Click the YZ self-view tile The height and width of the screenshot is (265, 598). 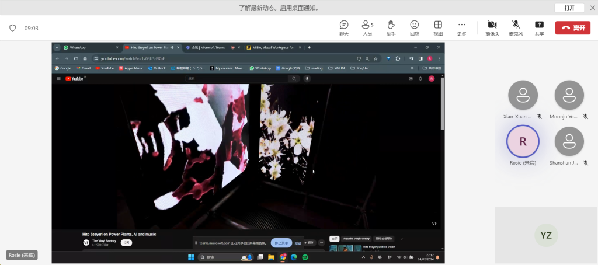[x=546, y=236]
